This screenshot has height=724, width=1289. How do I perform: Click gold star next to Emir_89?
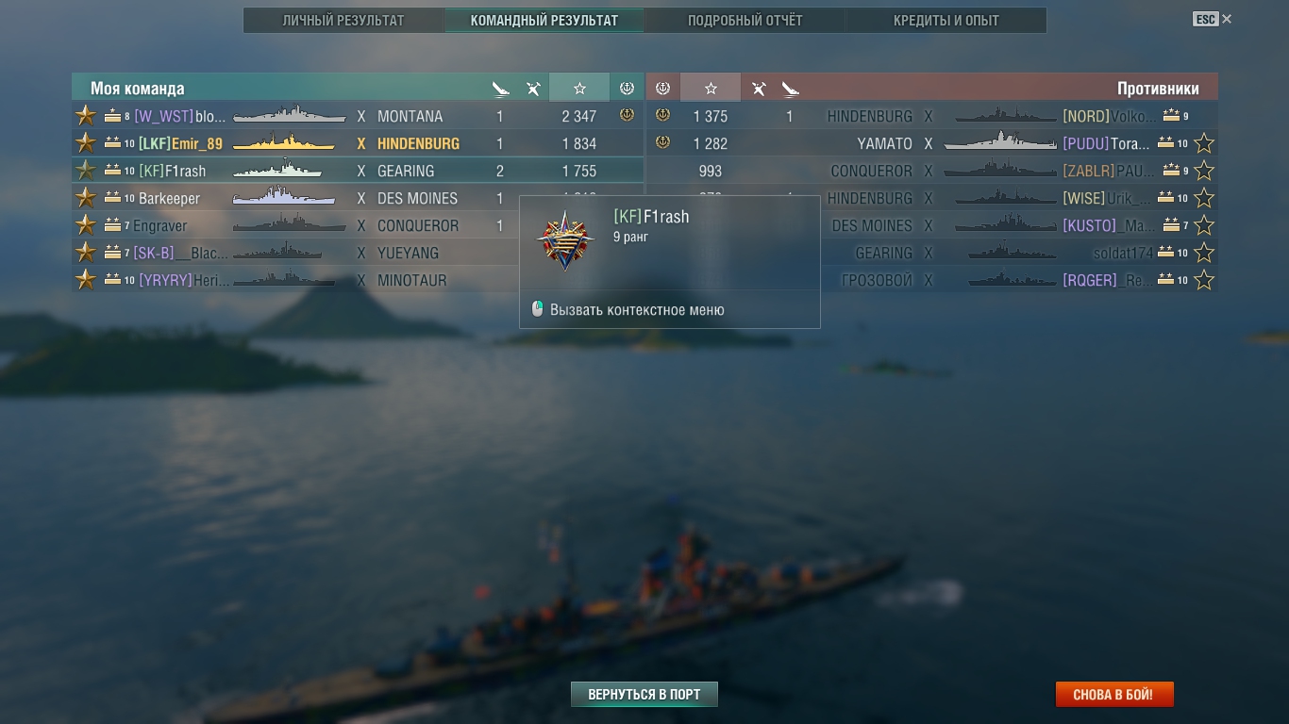pos(86,143)
